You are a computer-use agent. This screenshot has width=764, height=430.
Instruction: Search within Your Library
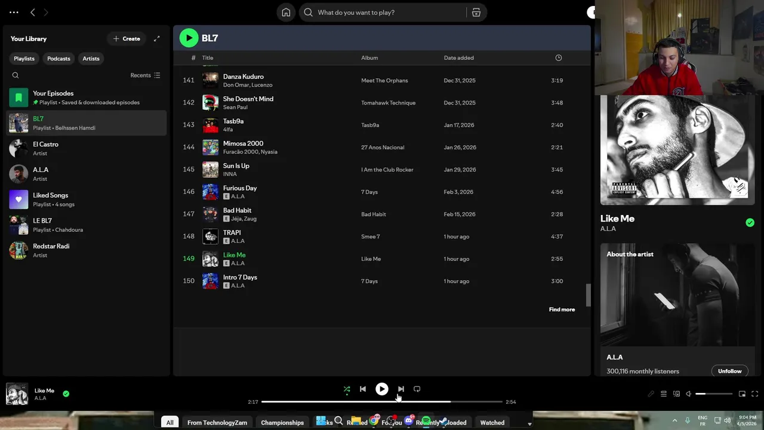[x=16, y=75]
